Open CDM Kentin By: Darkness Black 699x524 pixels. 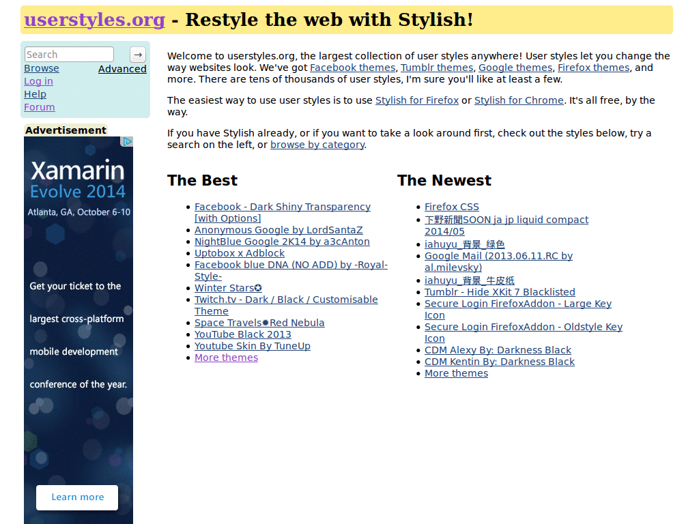(x=500, y=362)
